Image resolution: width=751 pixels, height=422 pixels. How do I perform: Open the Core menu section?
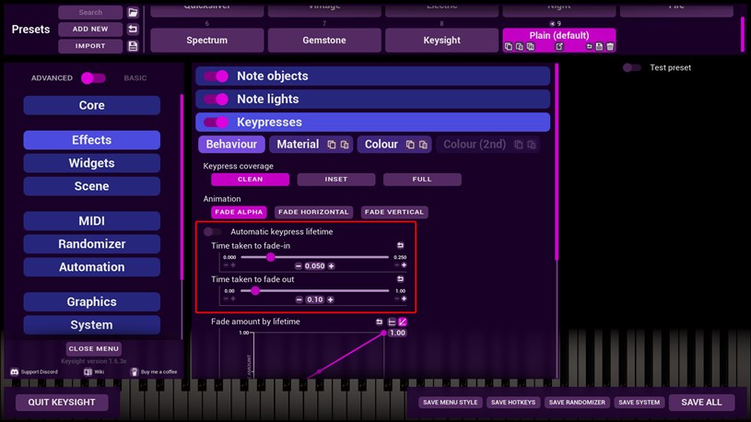pyautogui.click(x=91, y=105)
